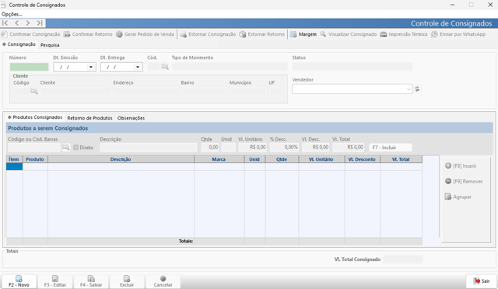
Task: Click the % Desc. input field
Action: [284, 148]
